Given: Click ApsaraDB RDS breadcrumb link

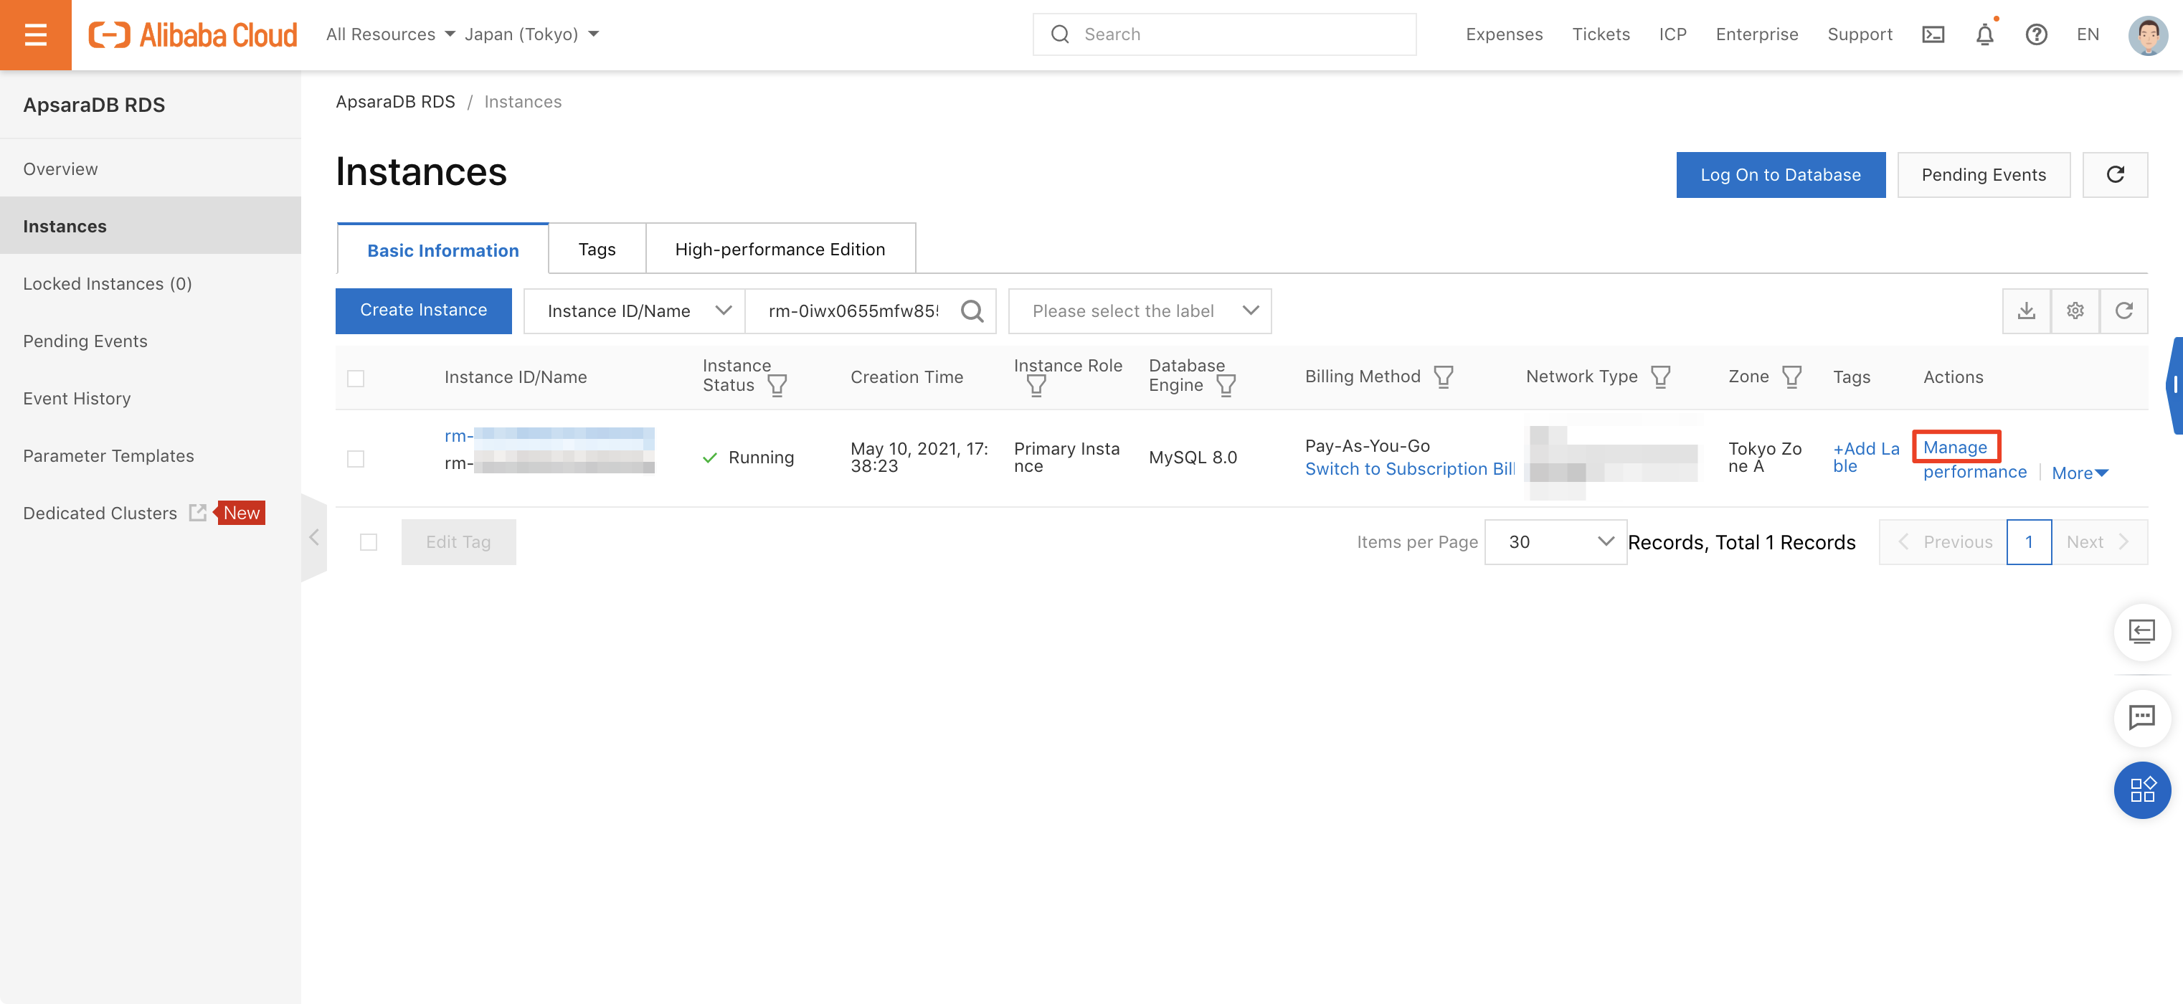Looking at the screenshot, I should click(x=395, y=102).
